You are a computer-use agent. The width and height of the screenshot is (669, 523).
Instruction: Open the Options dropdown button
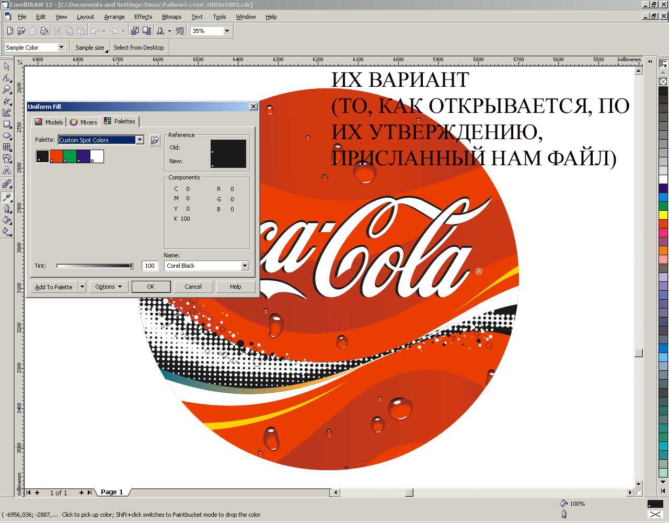point(108,287)
